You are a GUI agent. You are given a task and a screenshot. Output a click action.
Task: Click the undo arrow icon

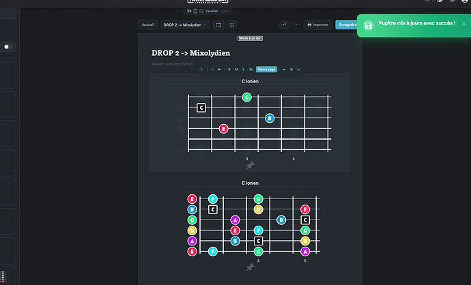tap(284, 25)
